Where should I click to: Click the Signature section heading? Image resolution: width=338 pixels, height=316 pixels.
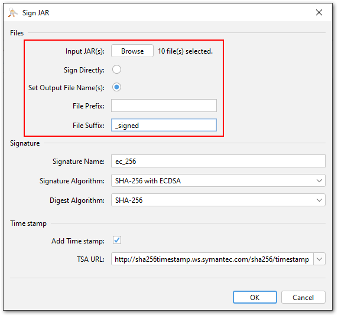(x=25, y=143)
